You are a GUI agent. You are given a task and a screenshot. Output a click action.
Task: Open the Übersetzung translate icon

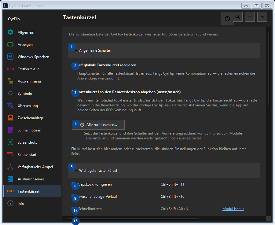(10, 106)
